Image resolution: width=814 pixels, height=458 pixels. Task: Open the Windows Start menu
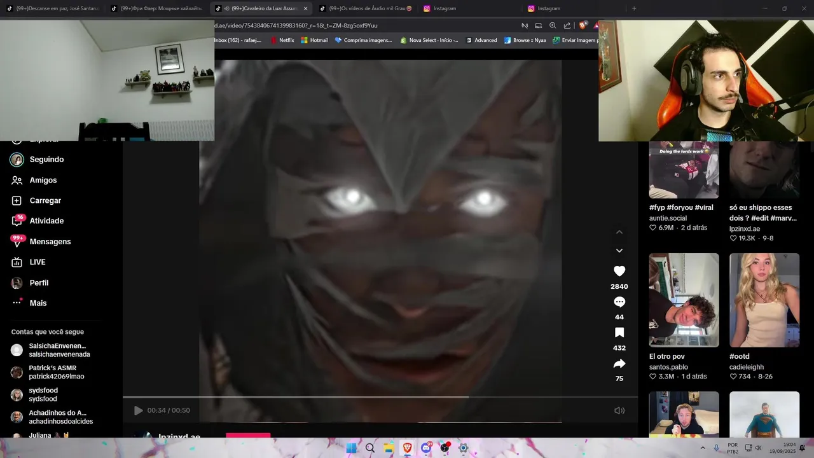[x=351, y=448]
